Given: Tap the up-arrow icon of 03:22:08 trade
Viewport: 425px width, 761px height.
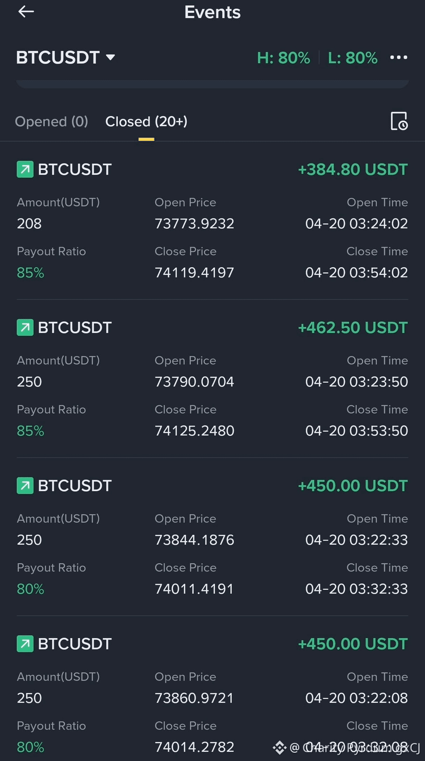Looking at the screenshot, I should [x=25, y=644].
